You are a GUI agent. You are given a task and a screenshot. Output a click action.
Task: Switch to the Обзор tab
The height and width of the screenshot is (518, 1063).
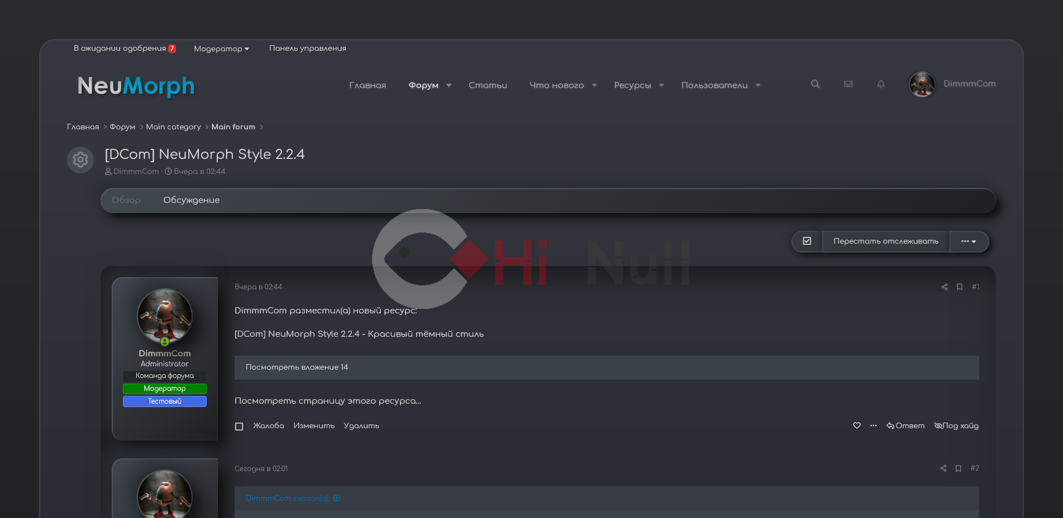126,200
